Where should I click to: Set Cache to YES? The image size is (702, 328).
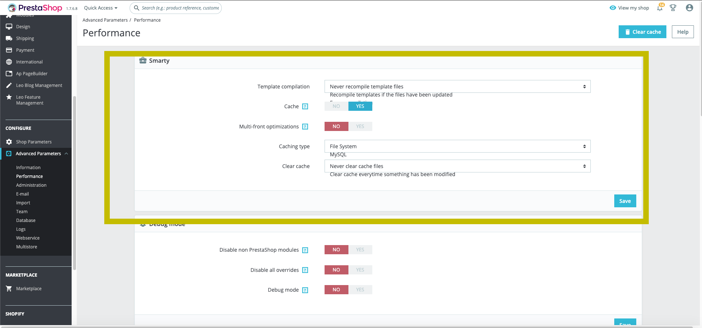pyautogui.click(x=360, y=106)
